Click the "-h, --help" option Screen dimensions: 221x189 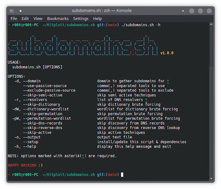point(25,146)
